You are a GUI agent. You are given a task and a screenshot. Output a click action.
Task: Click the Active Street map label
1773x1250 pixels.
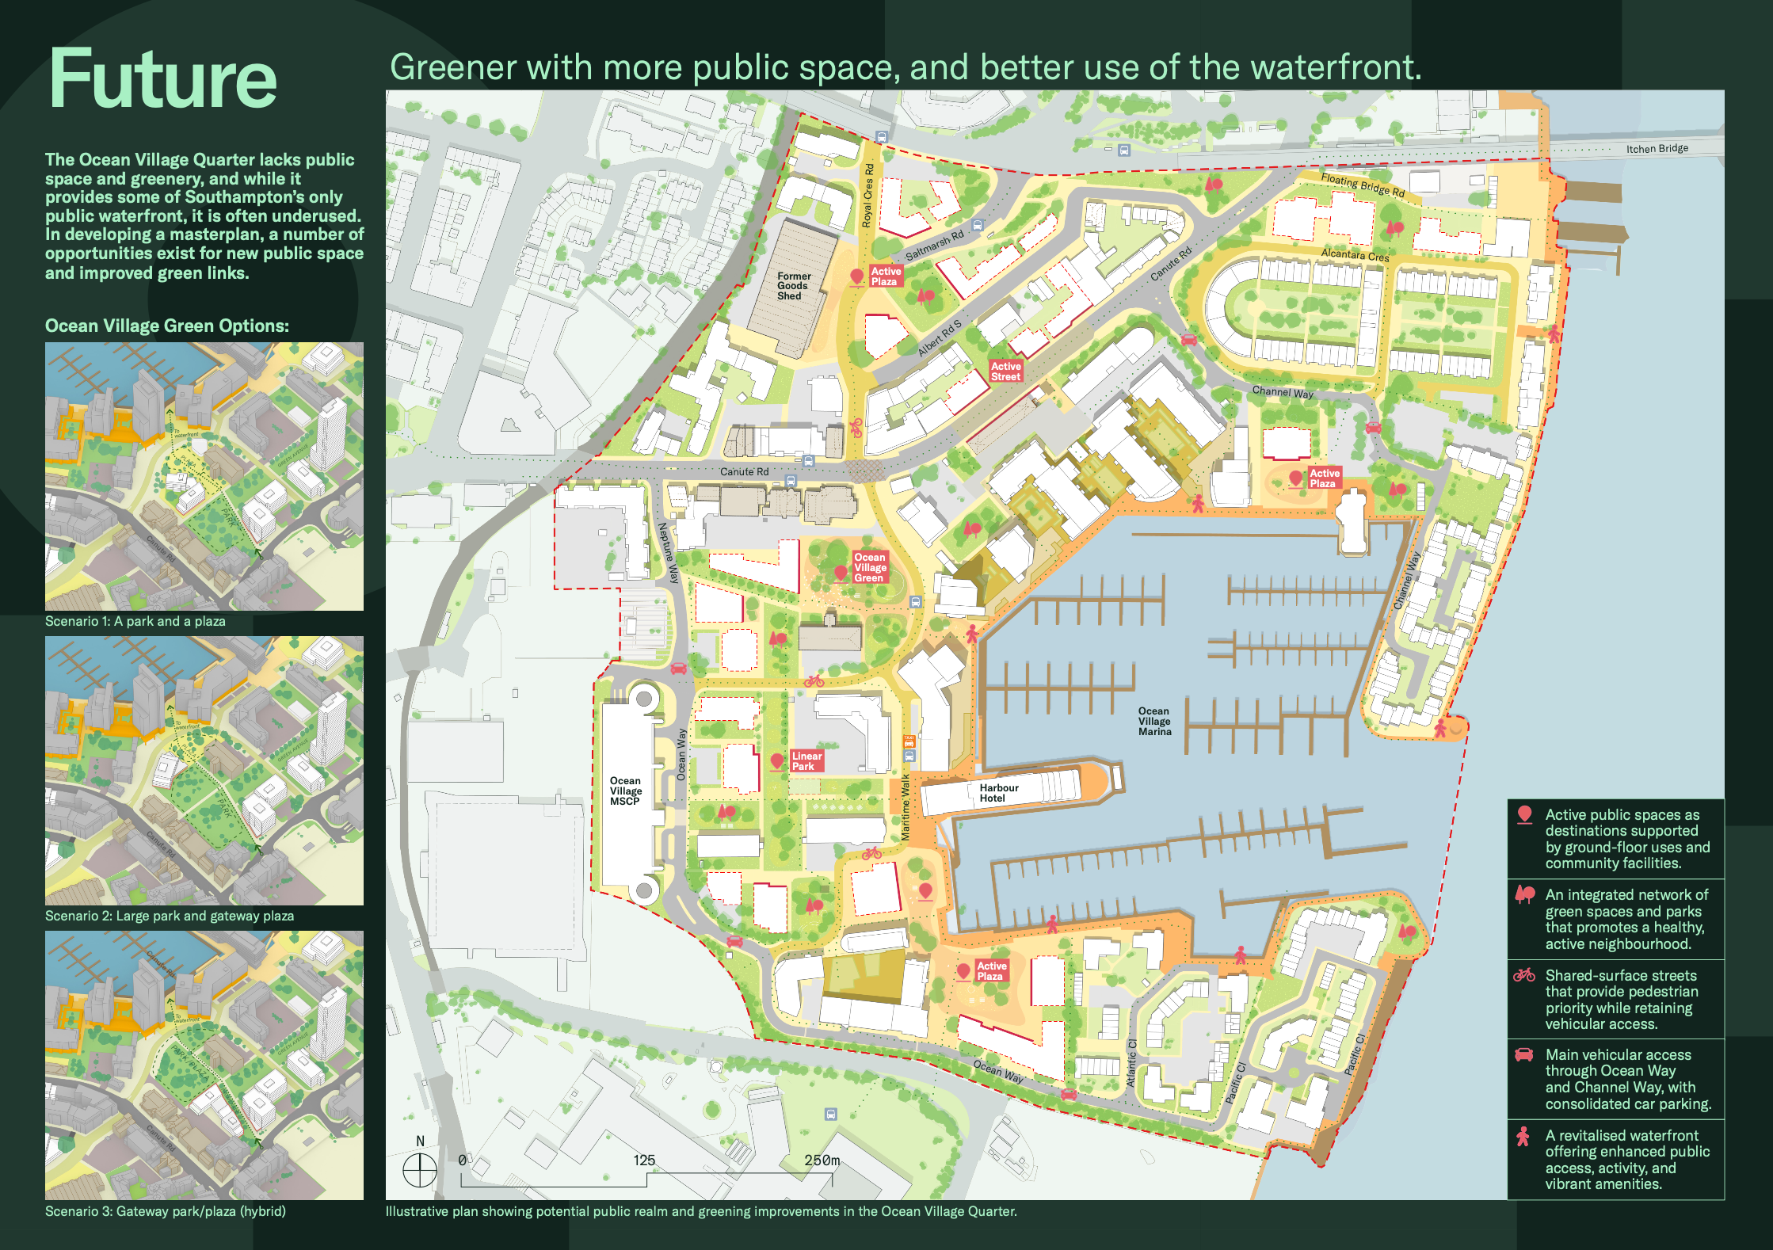click(1006, 372)
